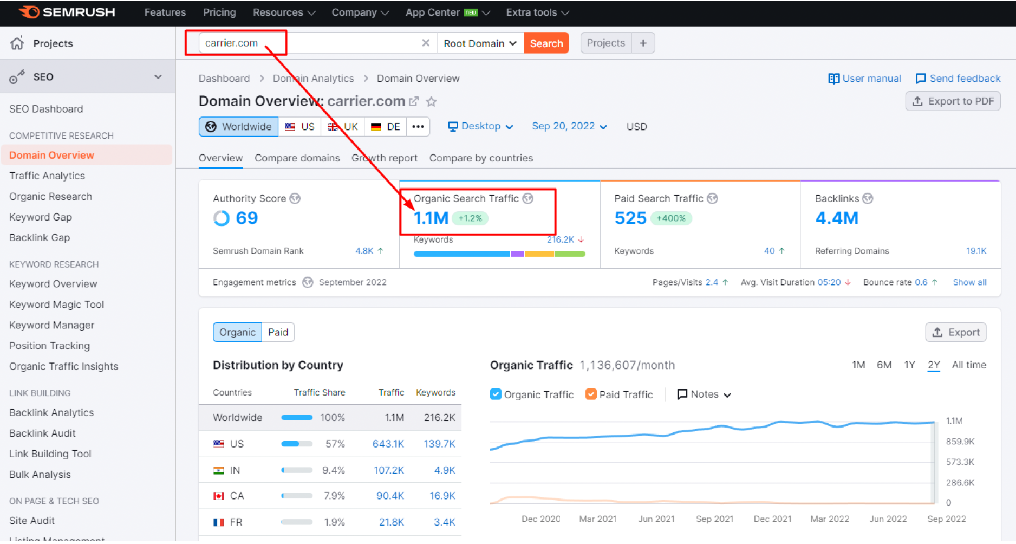Open carrier.com external link icon

(414, 101)
